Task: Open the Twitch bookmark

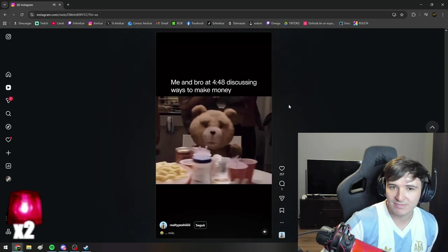Action: (x=42, y=23)
